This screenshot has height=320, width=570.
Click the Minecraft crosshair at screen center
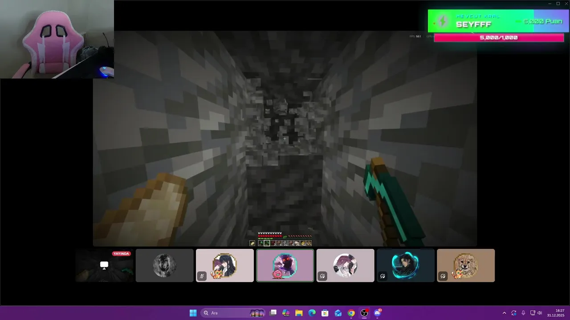point(285,138)
